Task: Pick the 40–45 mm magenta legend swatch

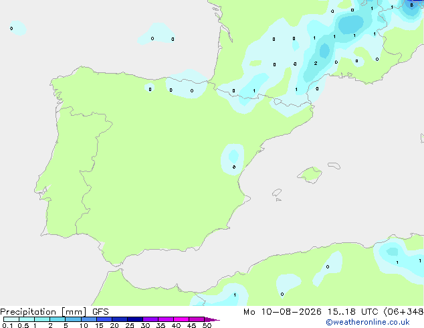Action: tap(181, 319)
